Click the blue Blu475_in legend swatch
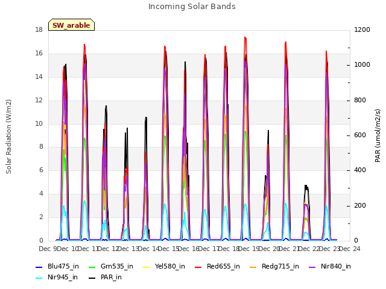Screen dimensions: 386x289 click(39, 267)
